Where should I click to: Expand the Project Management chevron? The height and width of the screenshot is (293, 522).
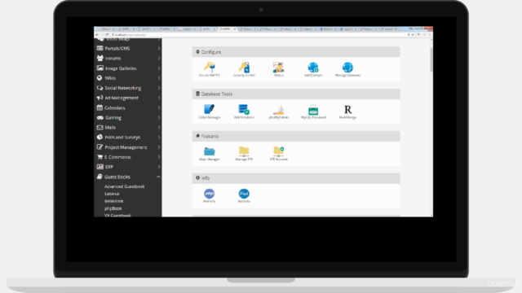click(x=159, y=147)
